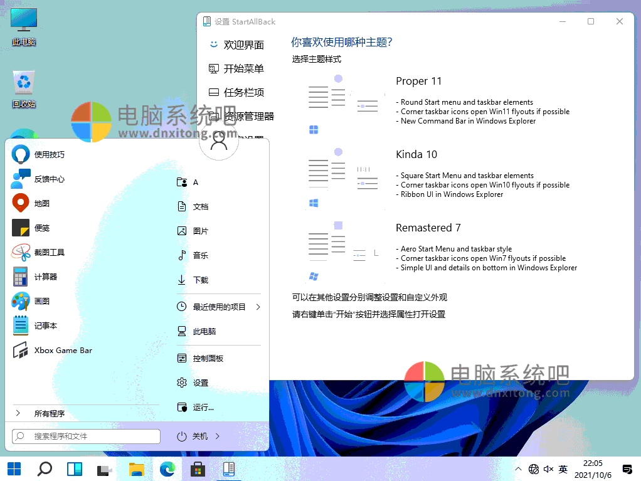Choose the Remastered 7 theme preview
The image size is (641, 481).
(346, 252)
